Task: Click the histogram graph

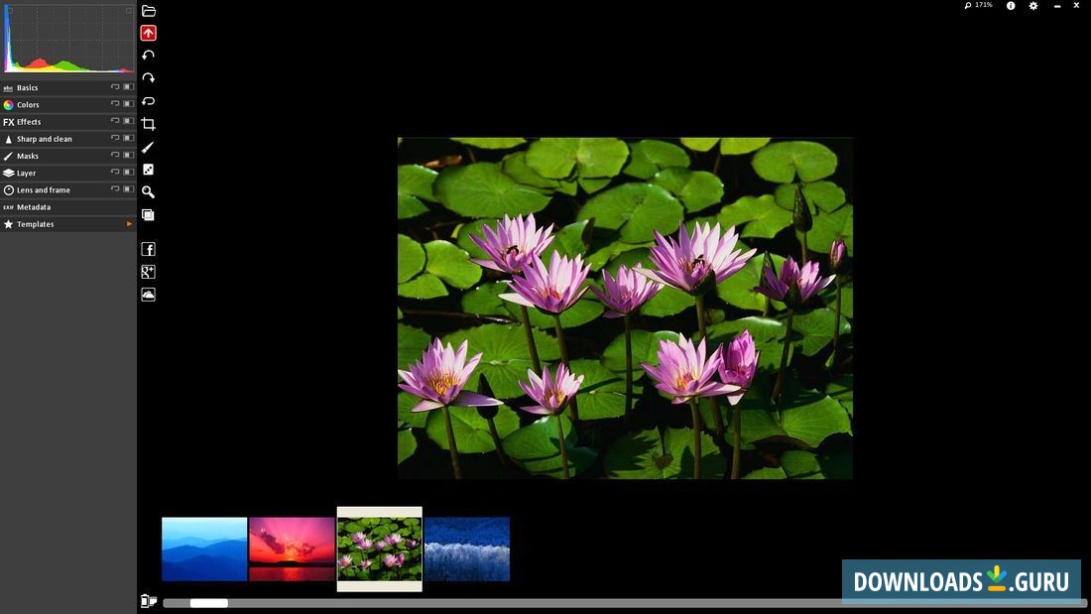Action: (x=68, y=39)
